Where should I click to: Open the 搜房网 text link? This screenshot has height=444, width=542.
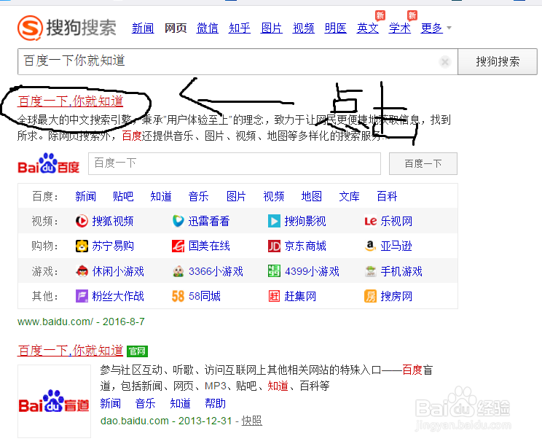point(396,296)
